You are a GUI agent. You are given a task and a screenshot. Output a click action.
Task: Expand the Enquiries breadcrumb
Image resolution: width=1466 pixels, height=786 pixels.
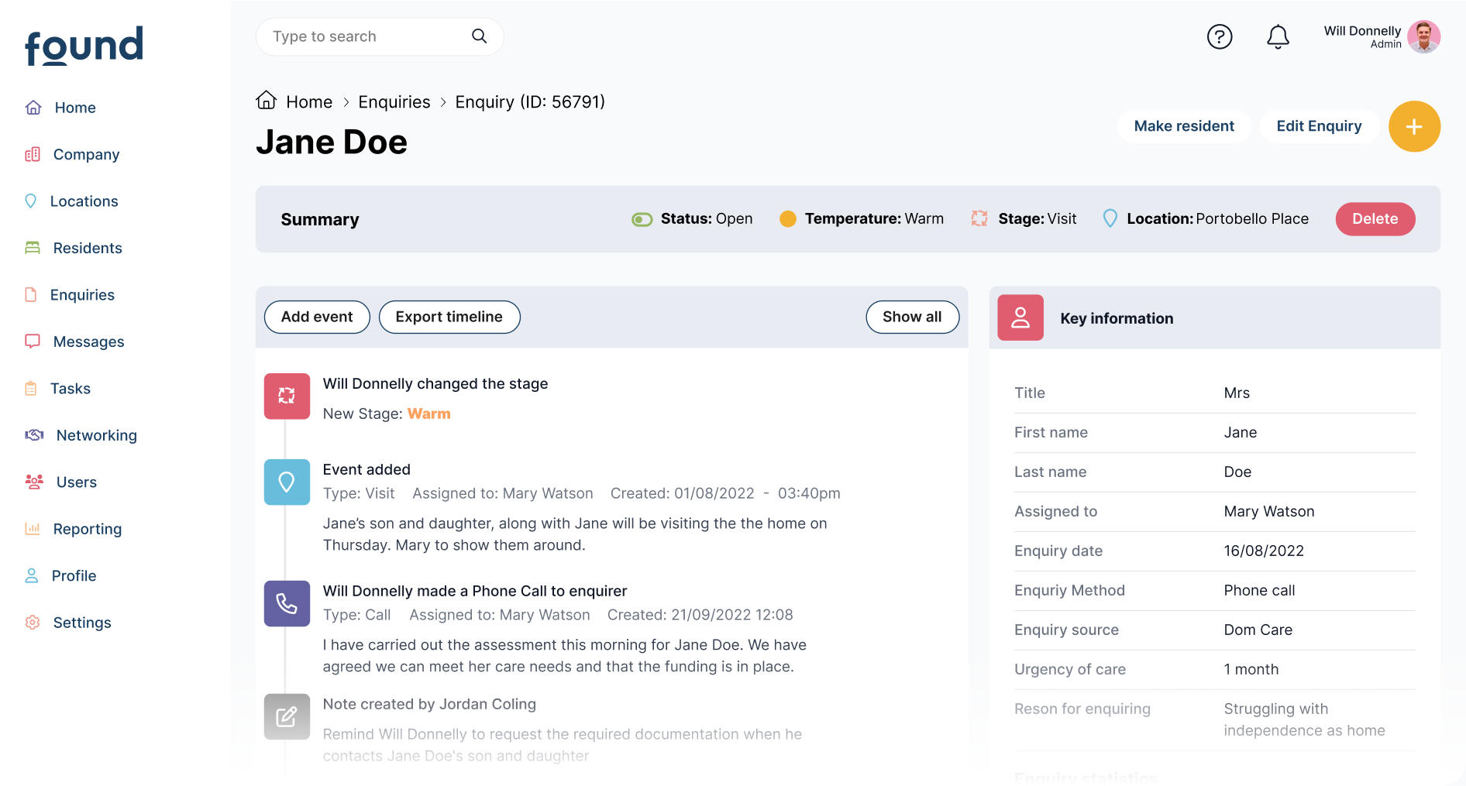pyautogui.click(x=394, y=101)
